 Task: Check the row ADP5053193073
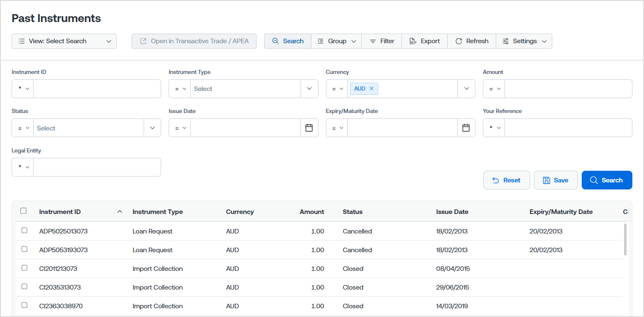[x=24, y=249]
